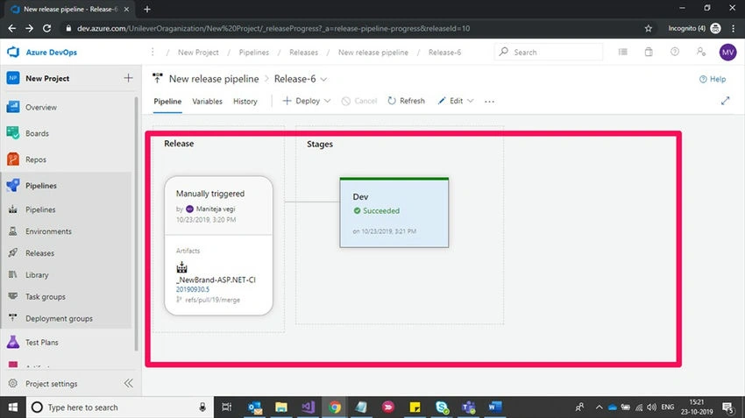The width and height of the screenshot is (745, 418).
Task: Click Pipelines breadcrumb
Action: 253,53
